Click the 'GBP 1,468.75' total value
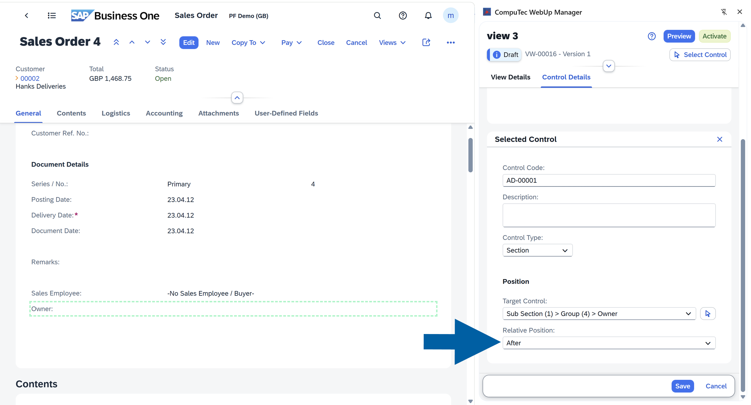This screenshot has height=405, width=751. pos(110,78)
